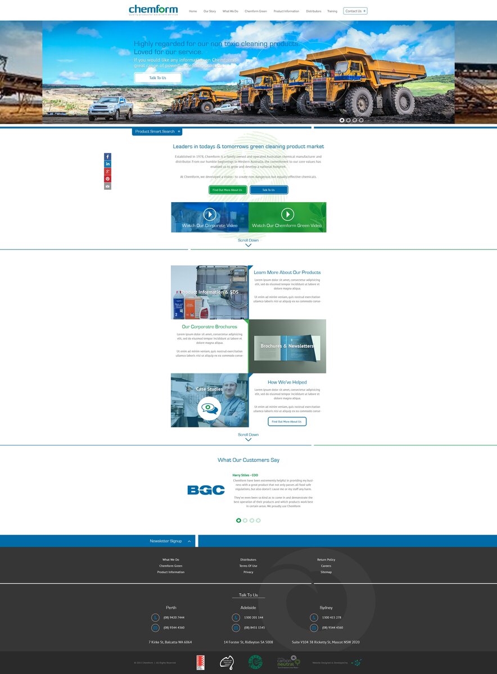Open the Privacy link
Screen dimensions: 497x674
coord(248,572)
